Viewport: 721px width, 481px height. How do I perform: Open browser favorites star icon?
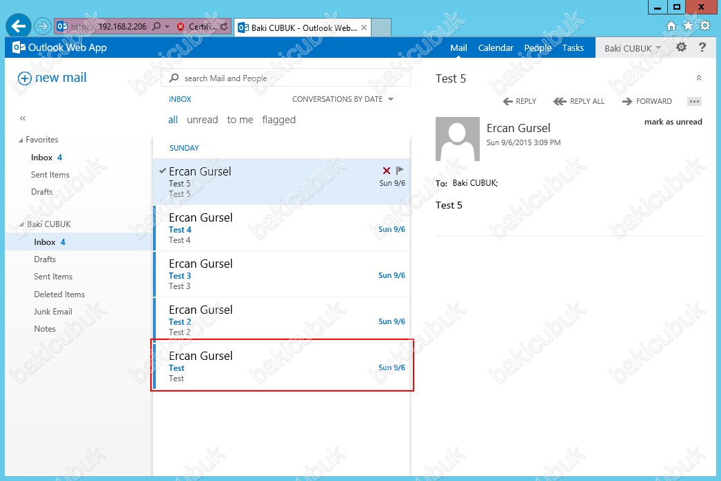[688, 26]
